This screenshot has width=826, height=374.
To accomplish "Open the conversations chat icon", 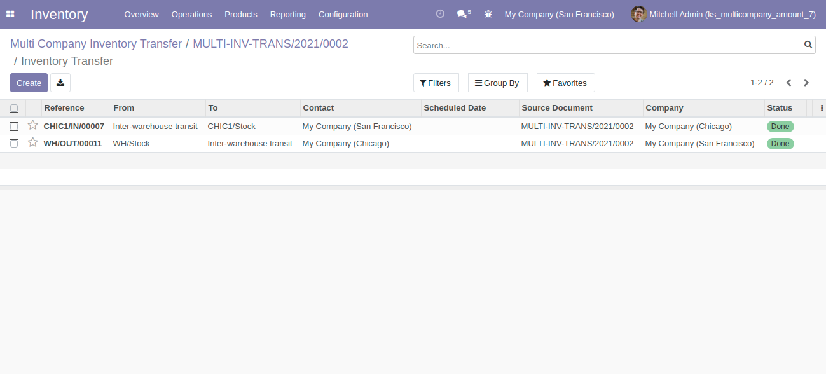I will pos(462,14).
